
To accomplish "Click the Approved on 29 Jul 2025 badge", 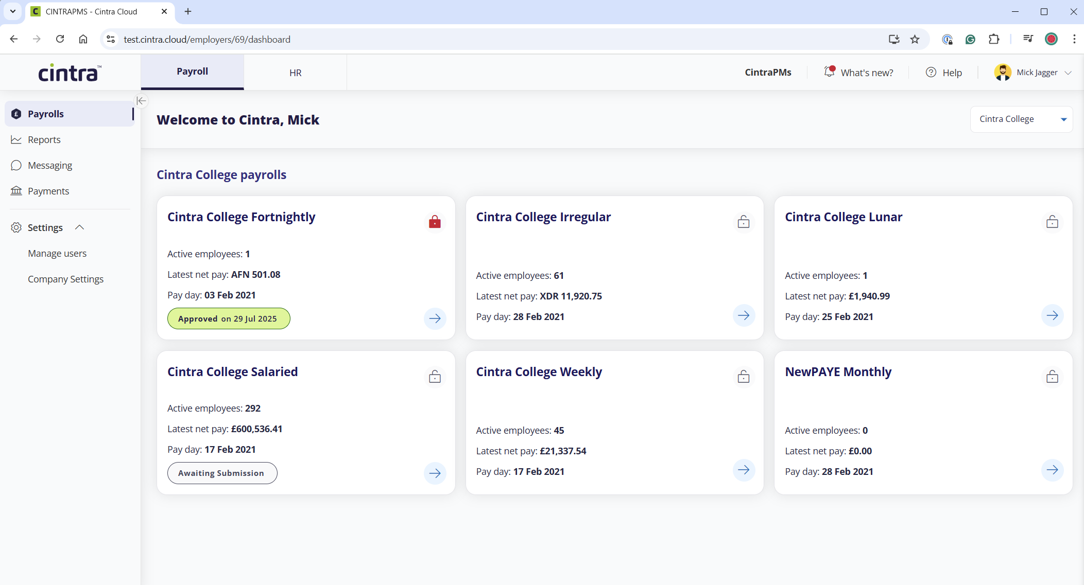I will 229,318.
